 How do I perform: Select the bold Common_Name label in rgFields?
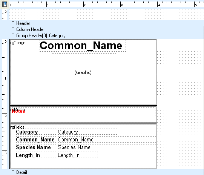(x=35, y=140)
